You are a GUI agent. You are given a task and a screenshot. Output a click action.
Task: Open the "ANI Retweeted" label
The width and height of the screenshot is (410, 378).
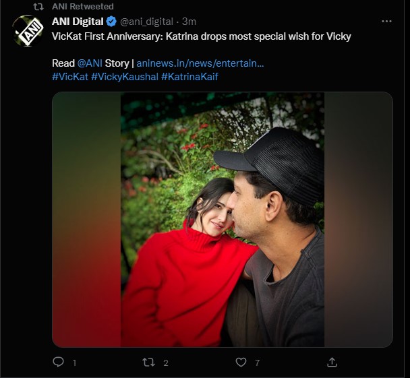coord(82,6)
